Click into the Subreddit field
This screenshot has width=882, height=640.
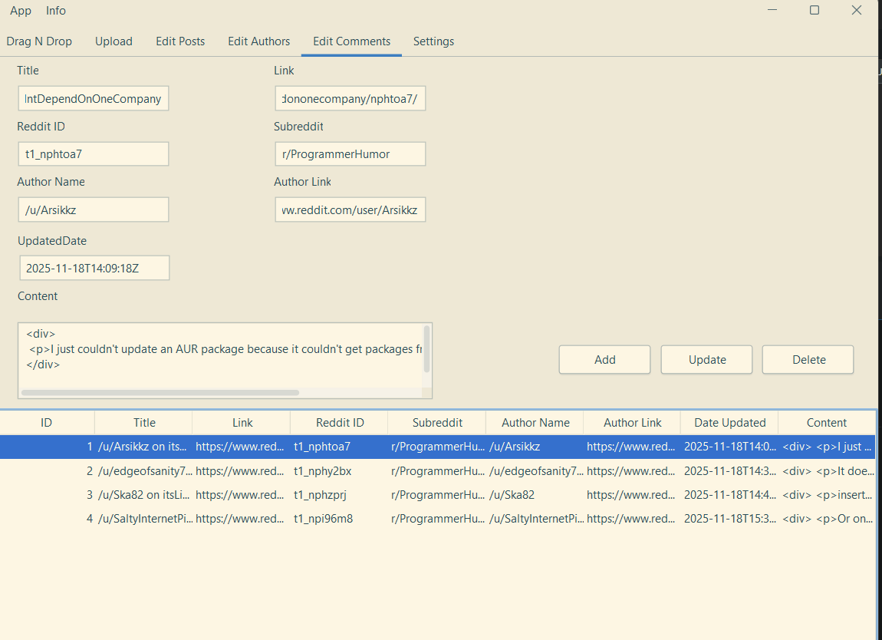point(350,154)
